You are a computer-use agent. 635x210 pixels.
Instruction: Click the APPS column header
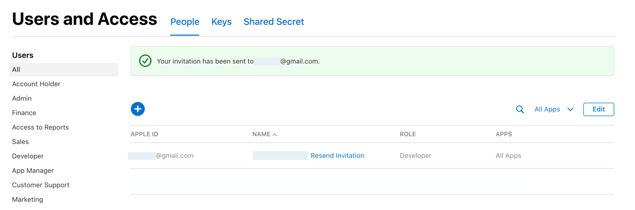(x=503, y=134)
